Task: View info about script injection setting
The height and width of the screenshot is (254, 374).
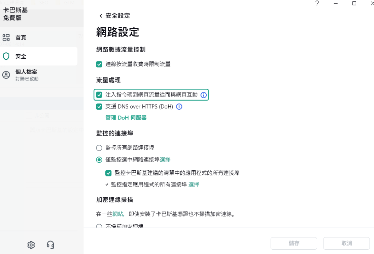Action: [203, 95]
